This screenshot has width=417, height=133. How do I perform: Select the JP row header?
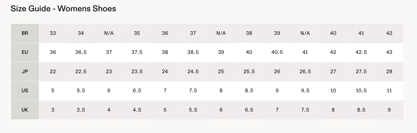(x=25, y=72)
